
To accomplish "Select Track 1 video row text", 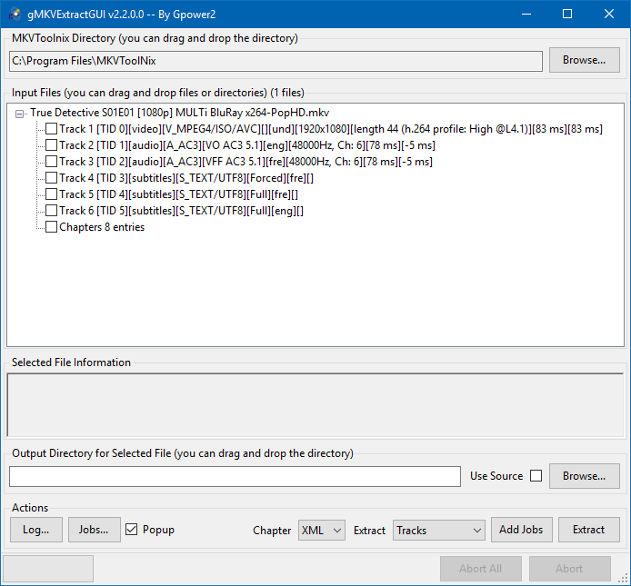I will tap(331, 129).
